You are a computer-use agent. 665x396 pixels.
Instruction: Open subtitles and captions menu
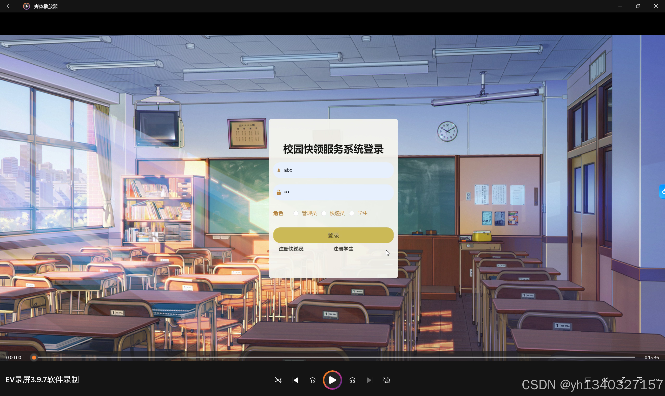coord(588,380)
